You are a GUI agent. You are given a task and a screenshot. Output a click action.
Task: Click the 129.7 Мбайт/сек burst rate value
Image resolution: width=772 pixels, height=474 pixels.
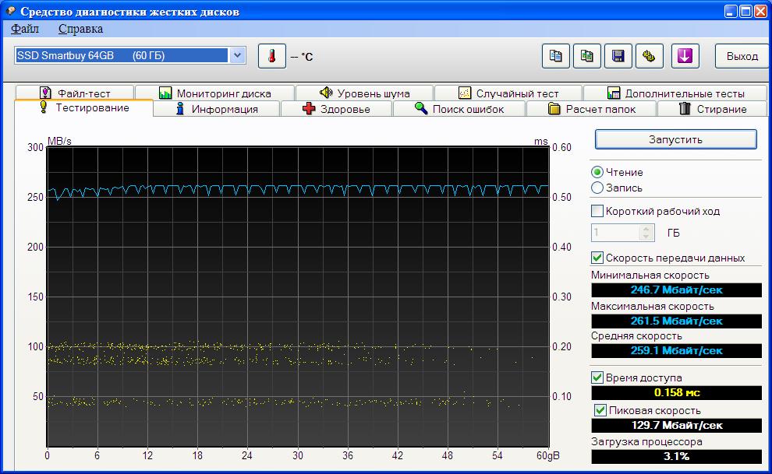point(676,426)
